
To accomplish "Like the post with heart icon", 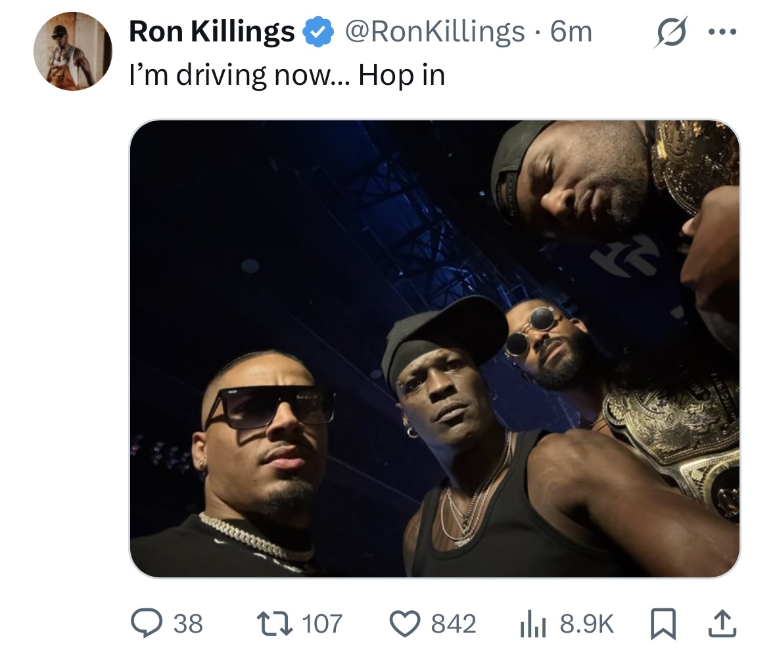I will pyautogui.click(x=406, y=624).
